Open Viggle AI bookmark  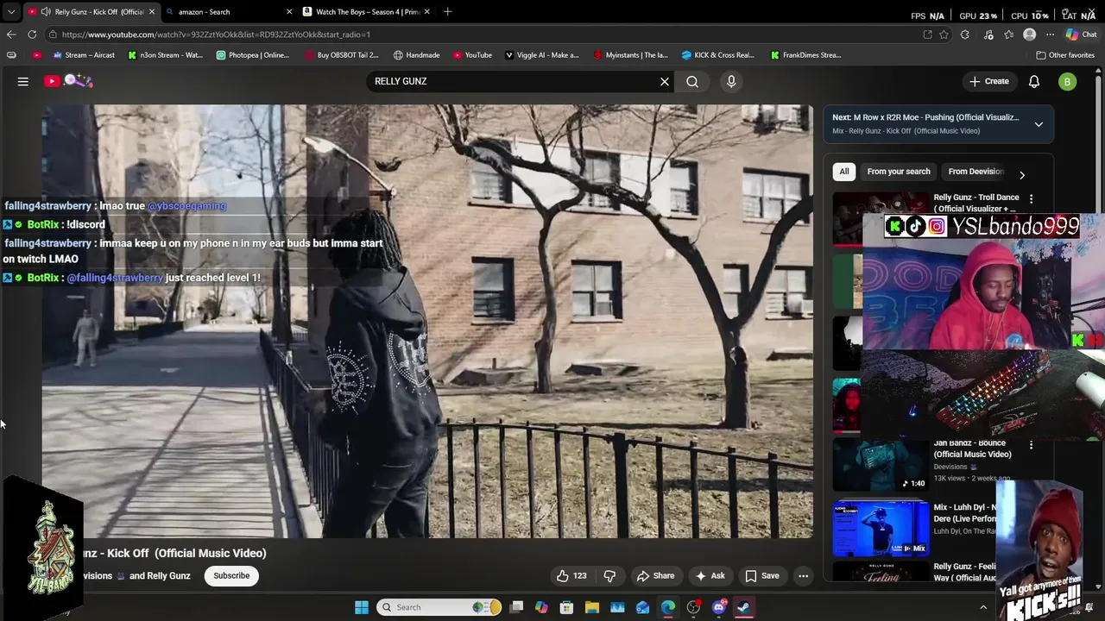pyautogui.click(x=542, y=55)
